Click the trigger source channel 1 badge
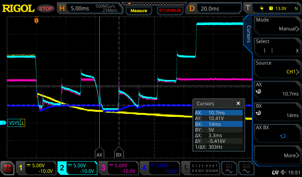This screenshot has height=177, width=302. point(271,8)
